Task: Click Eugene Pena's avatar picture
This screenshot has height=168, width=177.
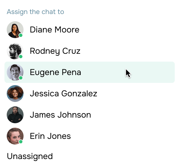Action: pos(15,72)
